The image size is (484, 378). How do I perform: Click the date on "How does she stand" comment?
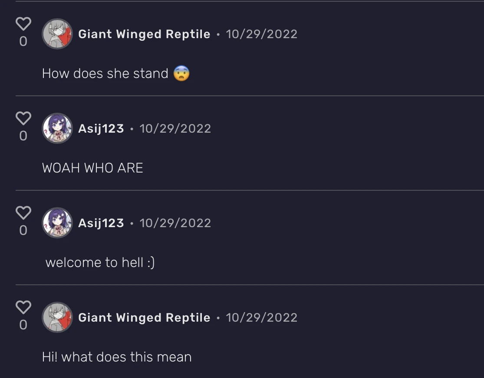[x=262, y=34]
